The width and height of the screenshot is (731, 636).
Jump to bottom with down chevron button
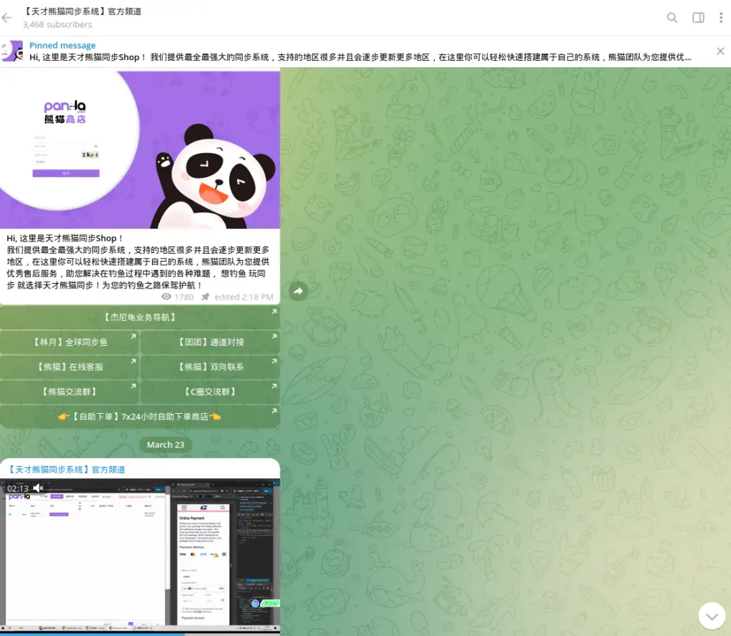[712, 616]
